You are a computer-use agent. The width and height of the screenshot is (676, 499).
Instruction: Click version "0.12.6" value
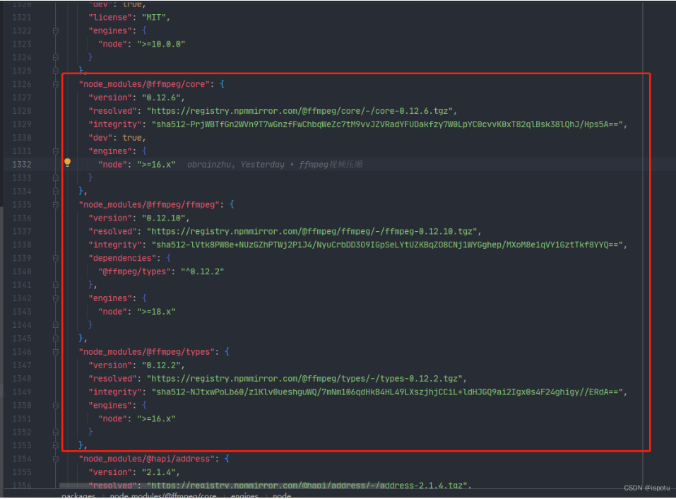pos(161,98)
